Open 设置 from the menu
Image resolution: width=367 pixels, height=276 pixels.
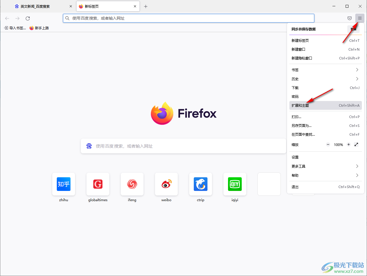click(x=326, y=157)
